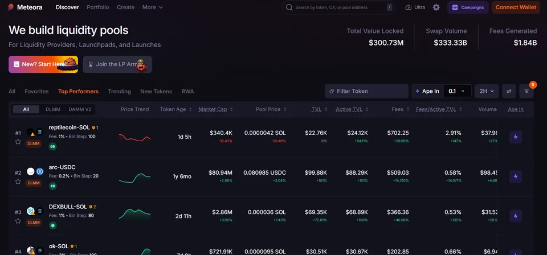
Task: Click the green toggle icon under arc-USDC
Action: point(52,186)
